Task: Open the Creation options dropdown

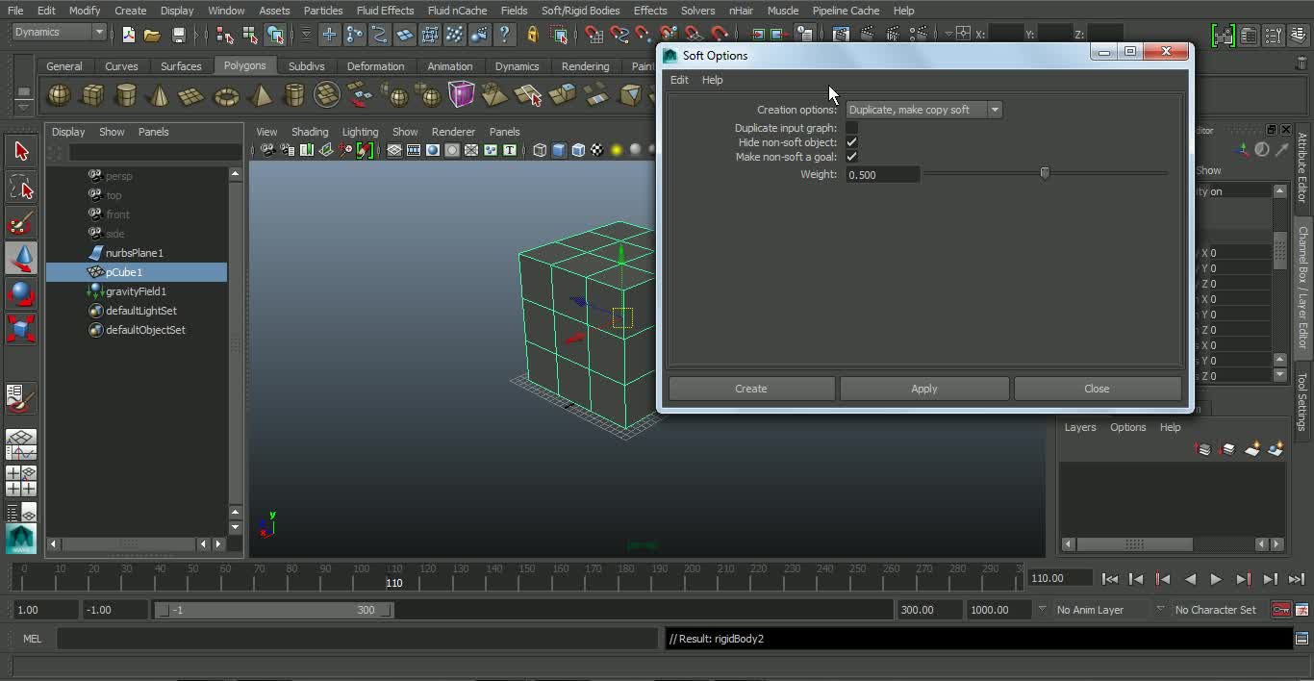Action: (x=924, y=110)
